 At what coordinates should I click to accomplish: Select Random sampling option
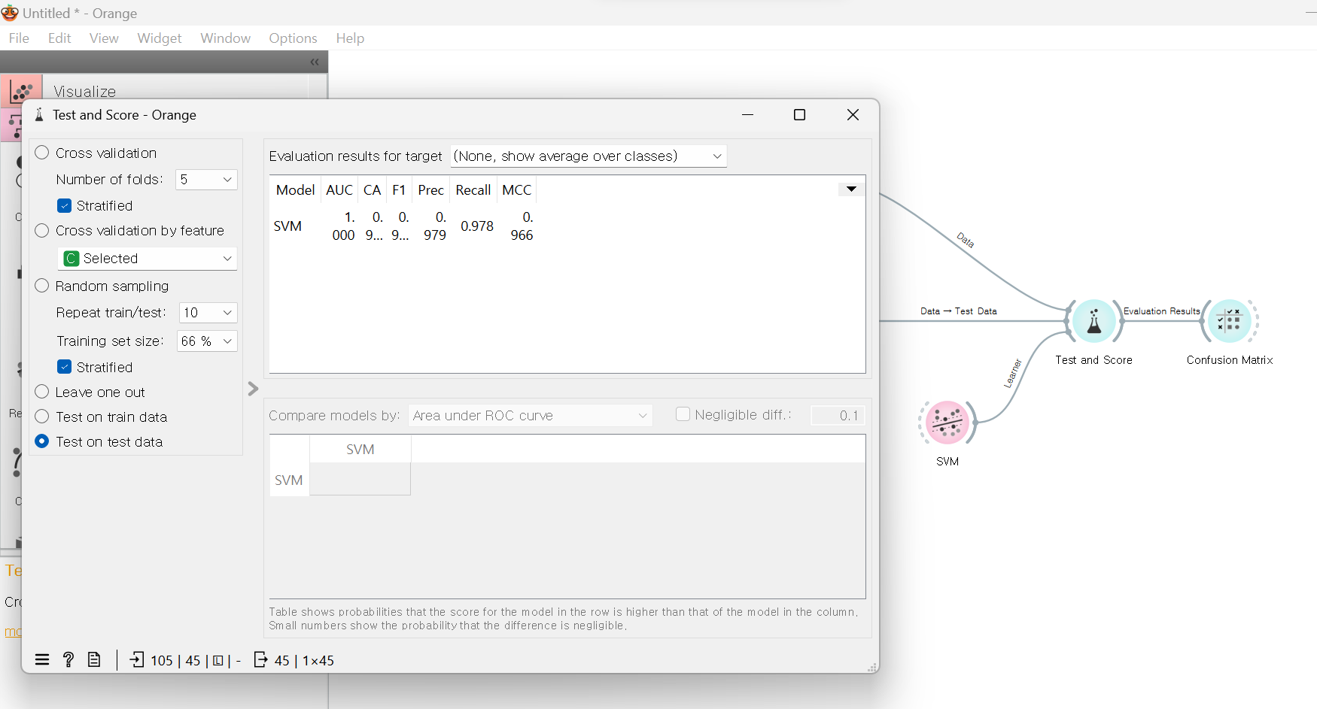[42, 286]
